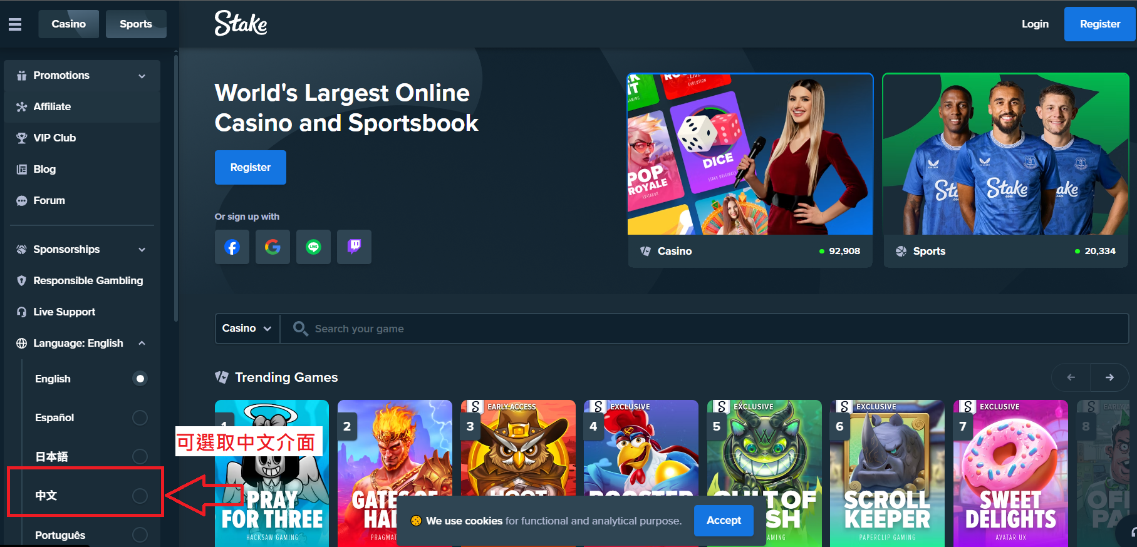Click Login in the header
Image resolution: width=1137 pixels, height=547 pixels.
click(x=1035, y=24)
